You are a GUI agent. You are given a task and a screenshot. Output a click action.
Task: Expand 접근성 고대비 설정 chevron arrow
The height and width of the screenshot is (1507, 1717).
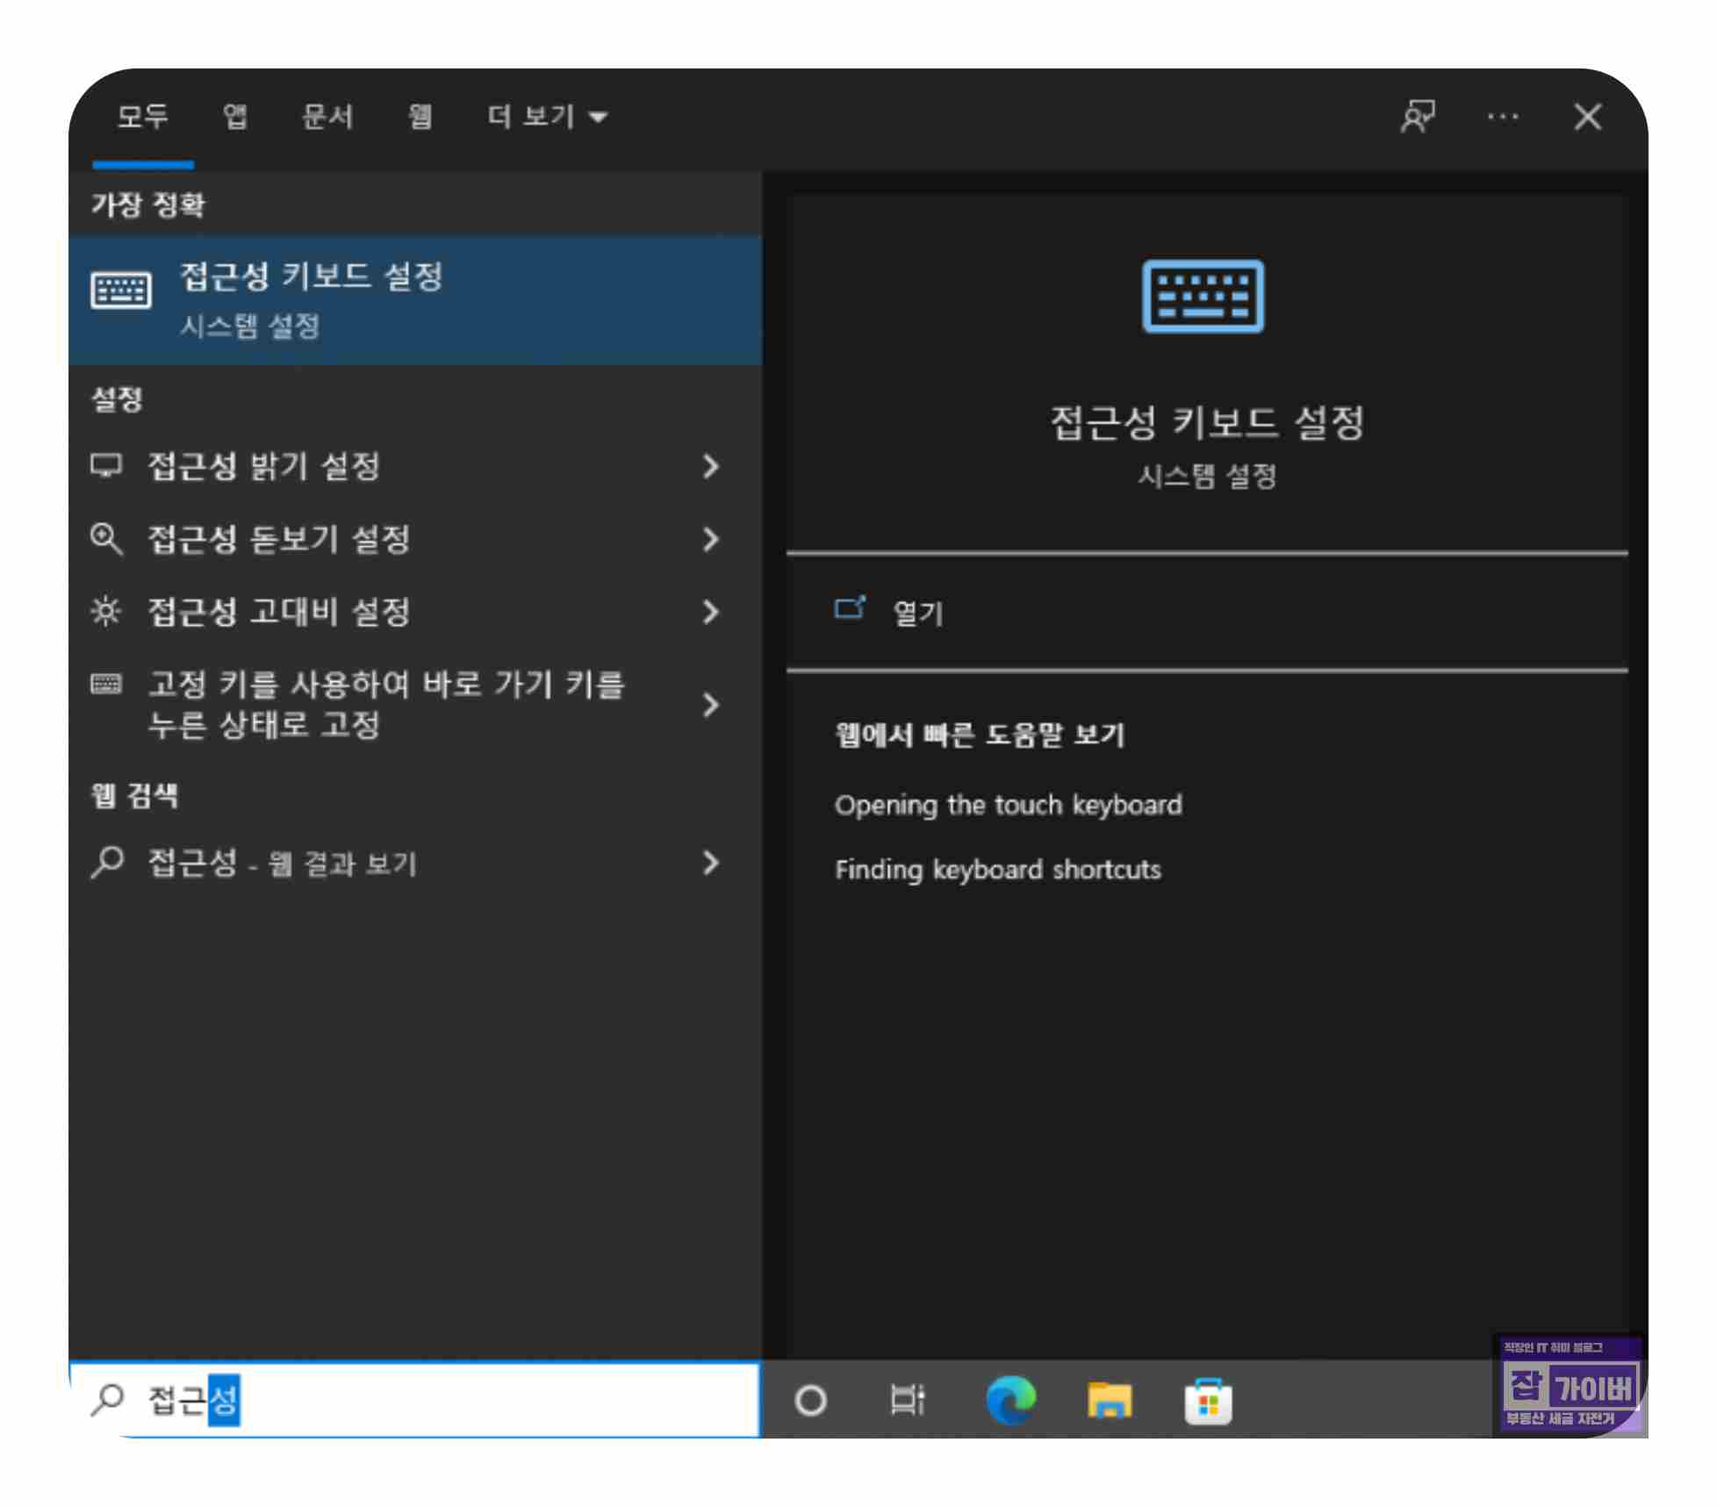(x=710, y=612)
